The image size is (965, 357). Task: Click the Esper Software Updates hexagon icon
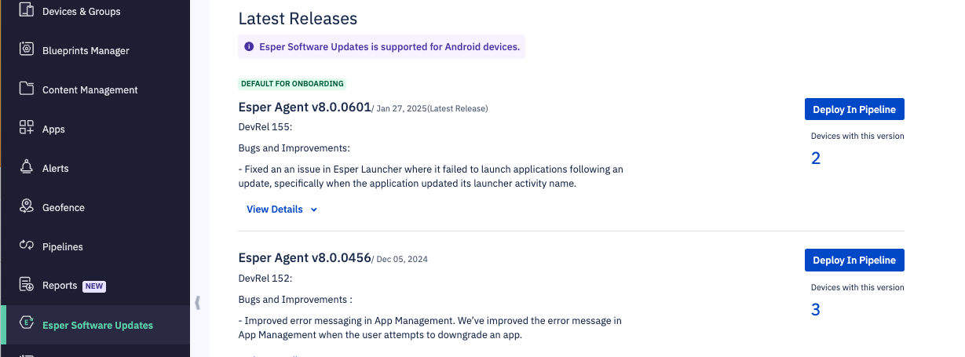tap(27, 324)
